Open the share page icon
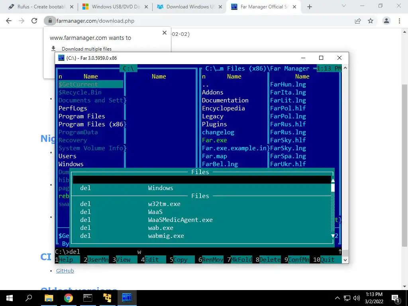 tap(358, 21)
